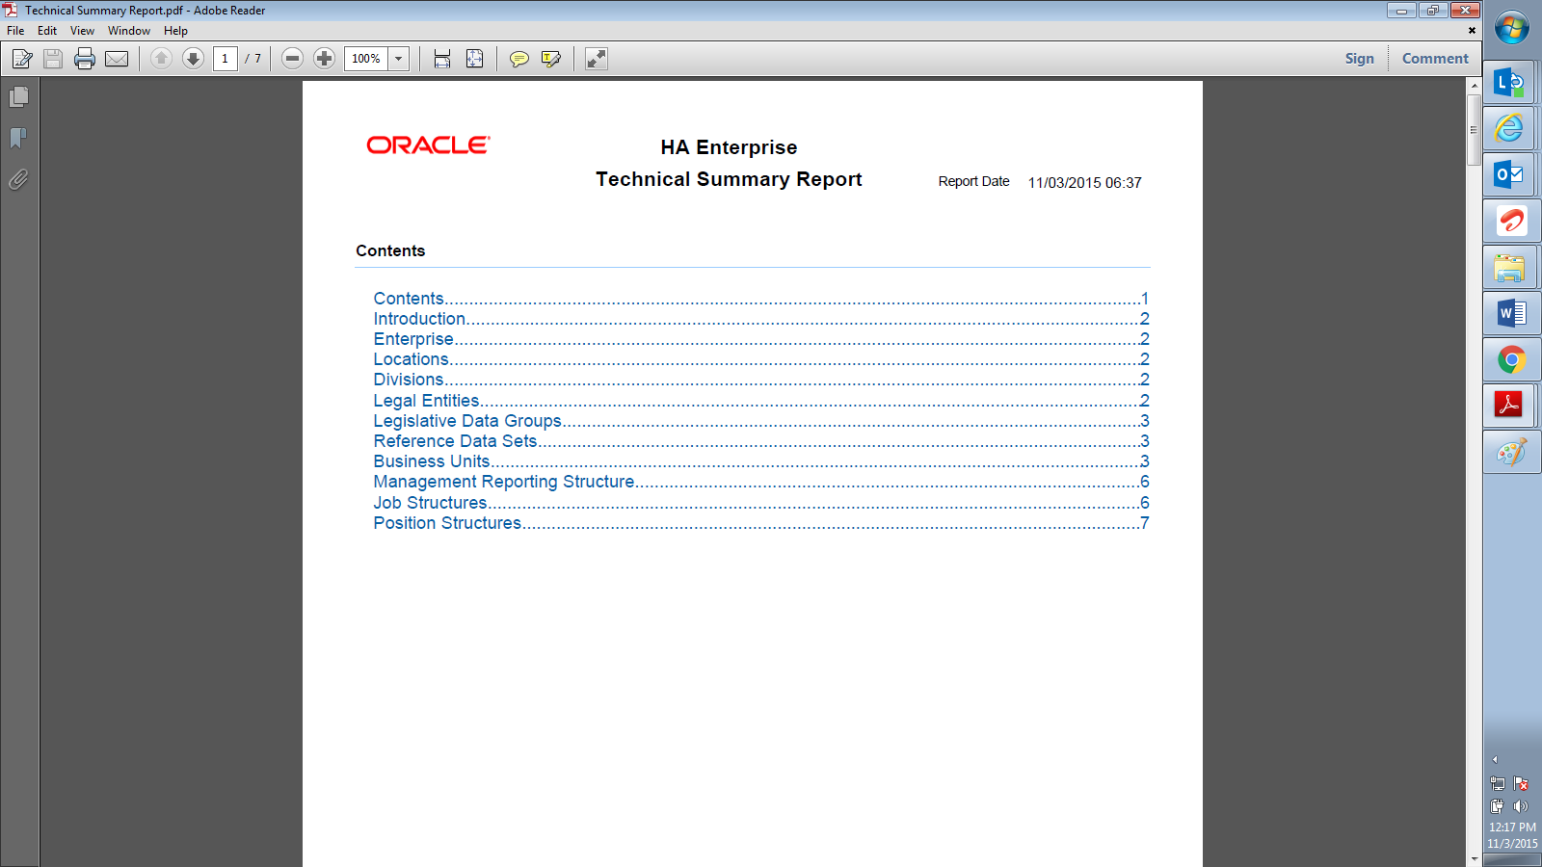Open the File menu

pyautogui.click(x=15, y=31)
